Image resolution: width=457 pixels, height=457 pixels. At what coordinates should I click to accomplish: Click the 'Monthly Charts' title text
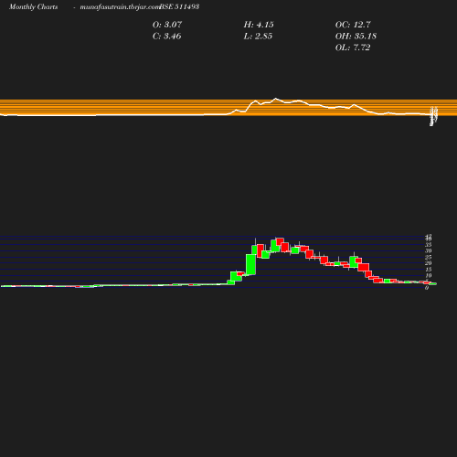(34, 6)
